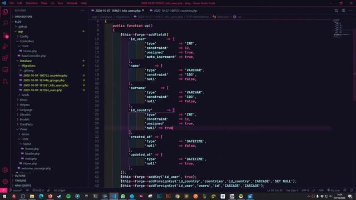Open the Selection menu

point(31,3)
